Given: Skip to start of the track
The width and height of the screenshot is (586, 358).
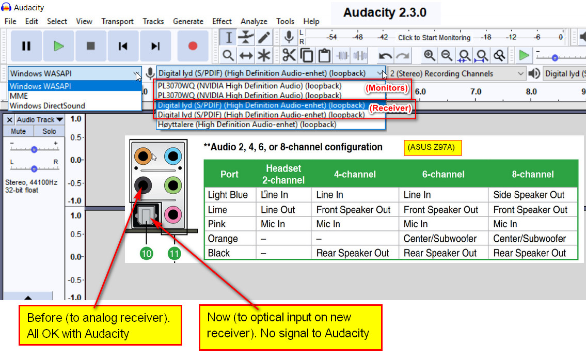Looking at the screenshot, I should click(123, 46).
